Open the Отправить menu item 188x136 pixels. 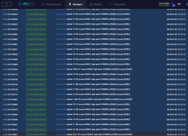118,4
